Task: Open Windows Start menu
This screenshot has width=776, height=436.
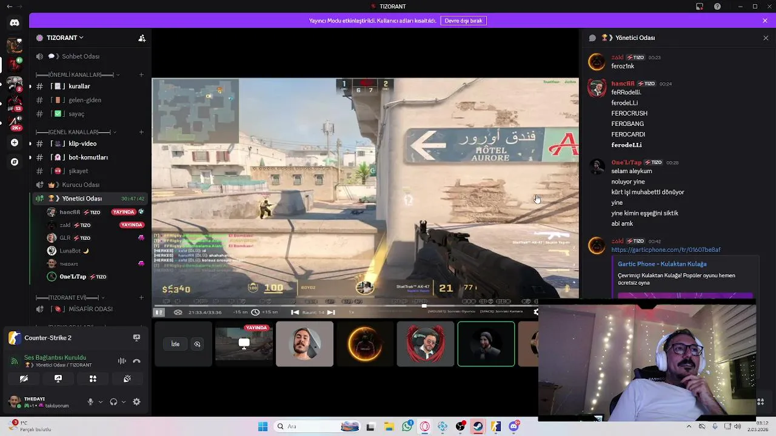Action: (263, 426)
